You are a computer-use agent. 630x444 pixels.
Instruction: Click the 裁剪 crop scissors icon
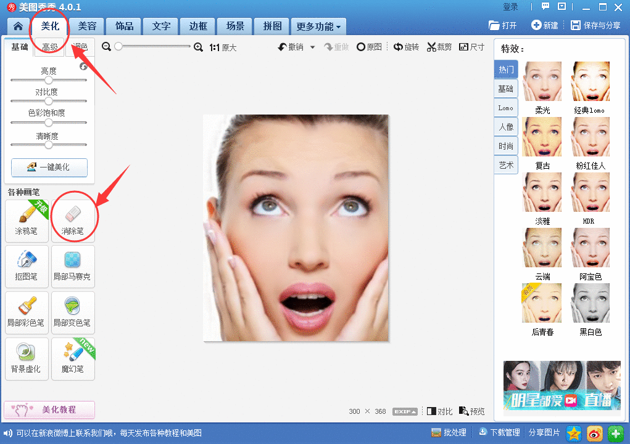(432, 47)
